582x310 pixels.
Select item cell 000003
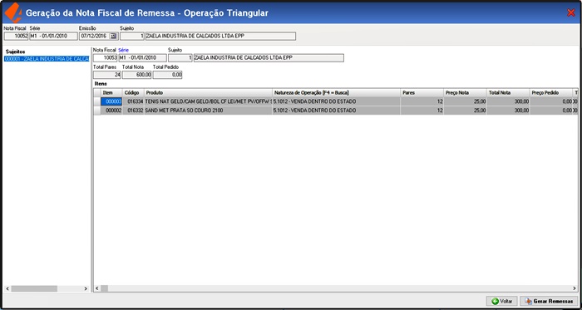pyautogui.click(x=111, y=101)
